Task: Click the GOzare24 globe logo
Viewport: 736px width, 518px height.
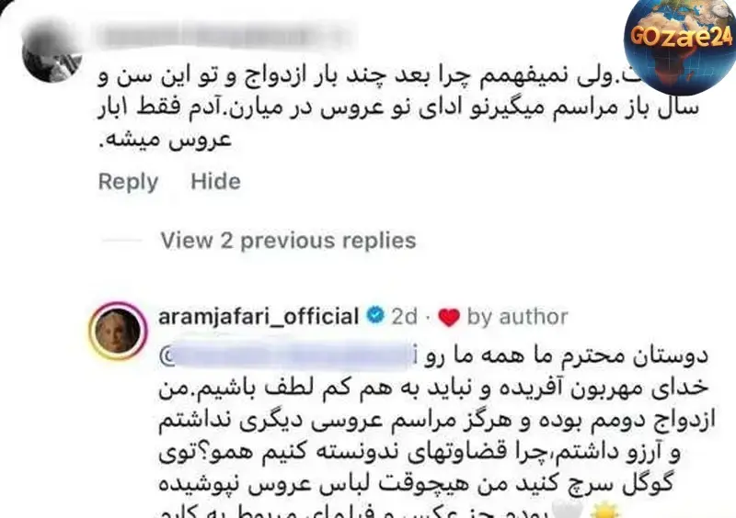Action: pos(680,44)
